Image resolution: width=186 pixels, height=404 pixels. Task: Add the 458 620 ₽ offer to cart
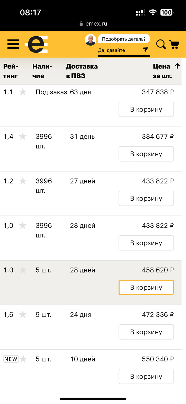tap(146, 287)
